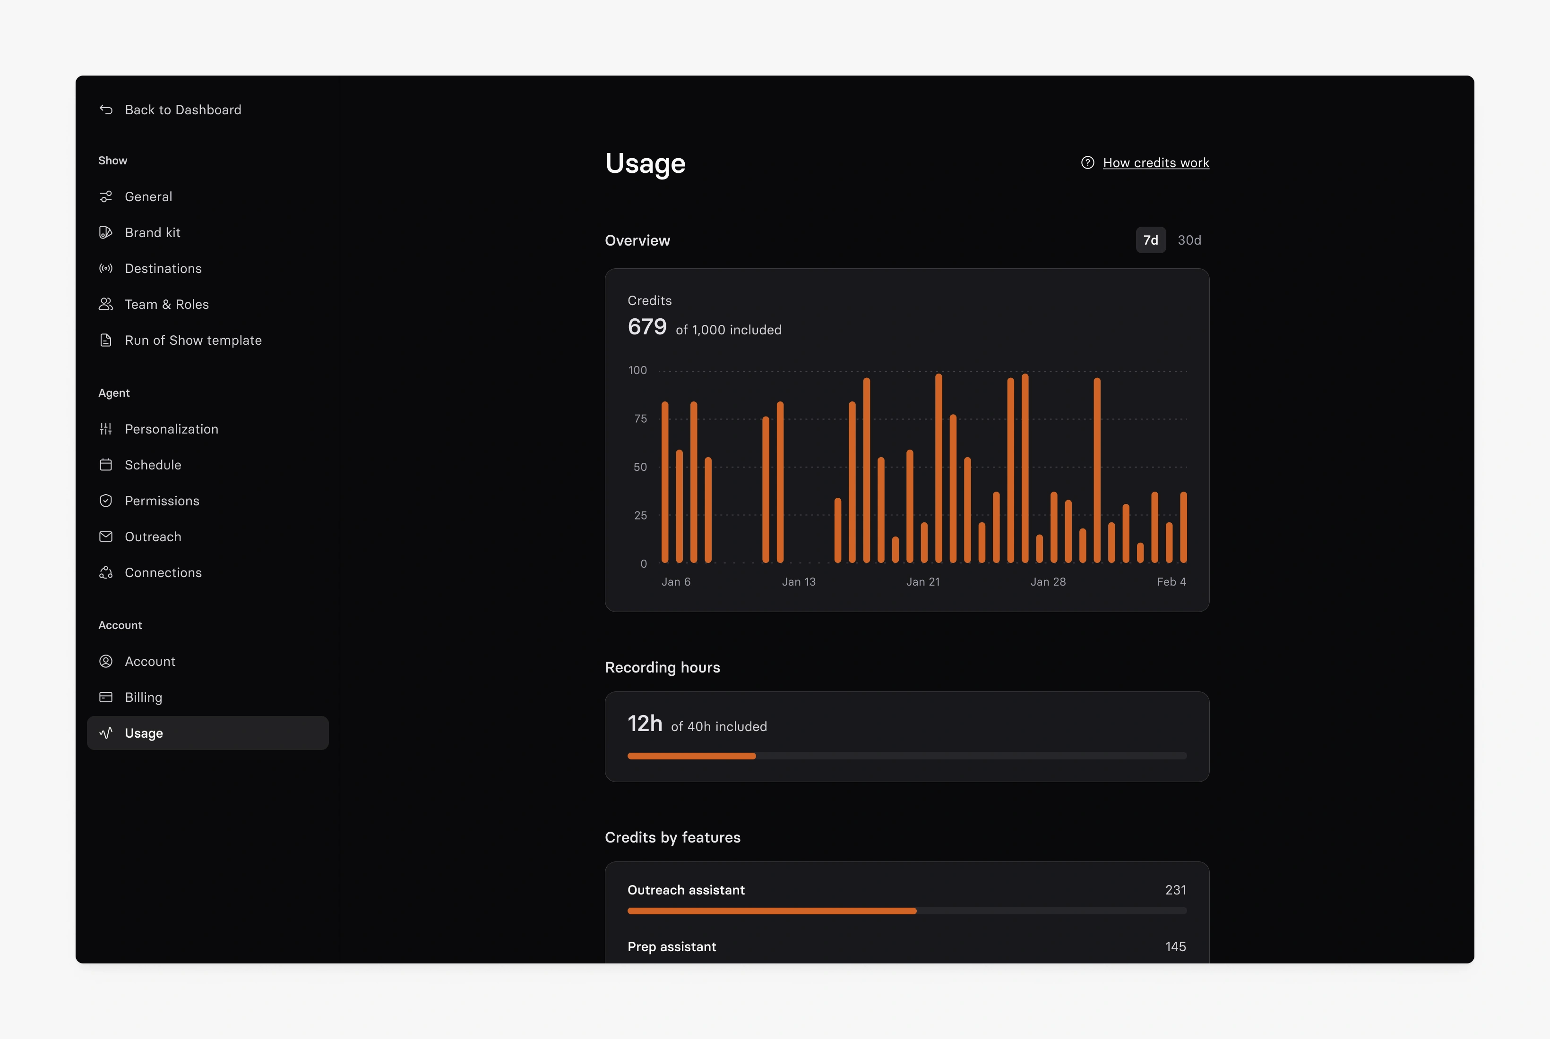Image resolution: width=1550 pixels, height=1039 pixels.
Task: Click the Usage activity icon
Action: [106, 733]
